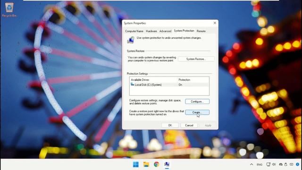The width and height of the screenshot is (302, 170).
Task: Confirm with the OK button
Action: pos(170,126)
